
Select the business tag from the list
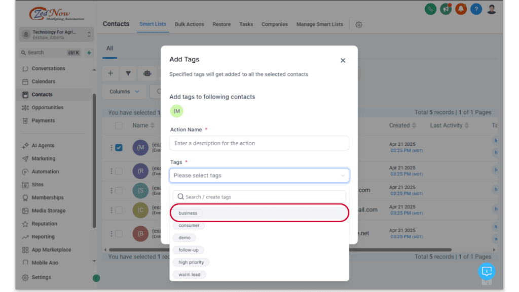188,213
